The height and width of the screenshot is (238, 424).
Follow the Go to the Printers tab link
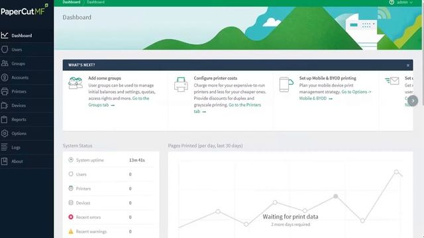tap(227, 108)
